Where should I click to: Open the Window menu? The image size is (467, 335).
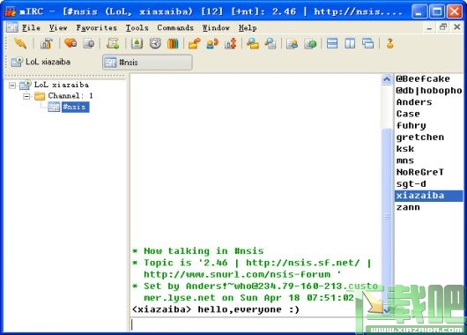point(216,27)
